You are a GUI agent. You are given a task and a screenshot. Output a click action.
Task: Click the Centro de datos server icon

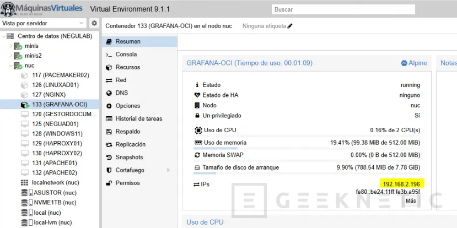click(x=10, y=36)
